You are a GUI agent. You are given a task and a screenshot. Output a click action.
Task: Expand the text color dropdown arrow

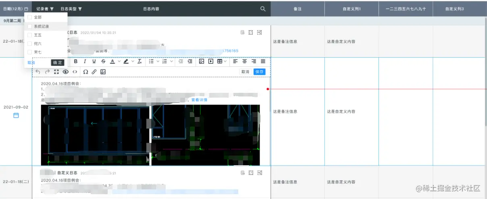pyautogui.click(x=119, y=62)
